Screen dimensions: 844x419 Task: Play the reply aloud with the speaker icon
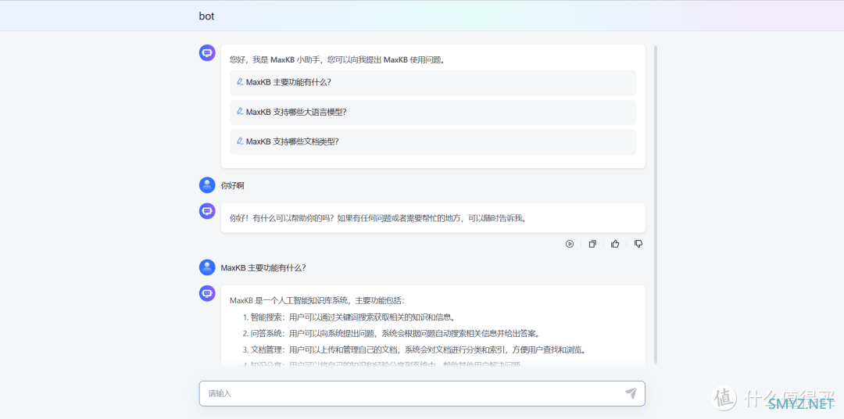coord(570,244)
